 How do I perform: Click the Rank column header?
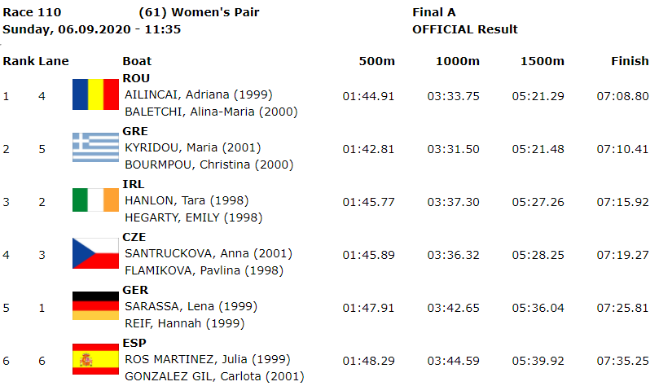tap(19, 61)
